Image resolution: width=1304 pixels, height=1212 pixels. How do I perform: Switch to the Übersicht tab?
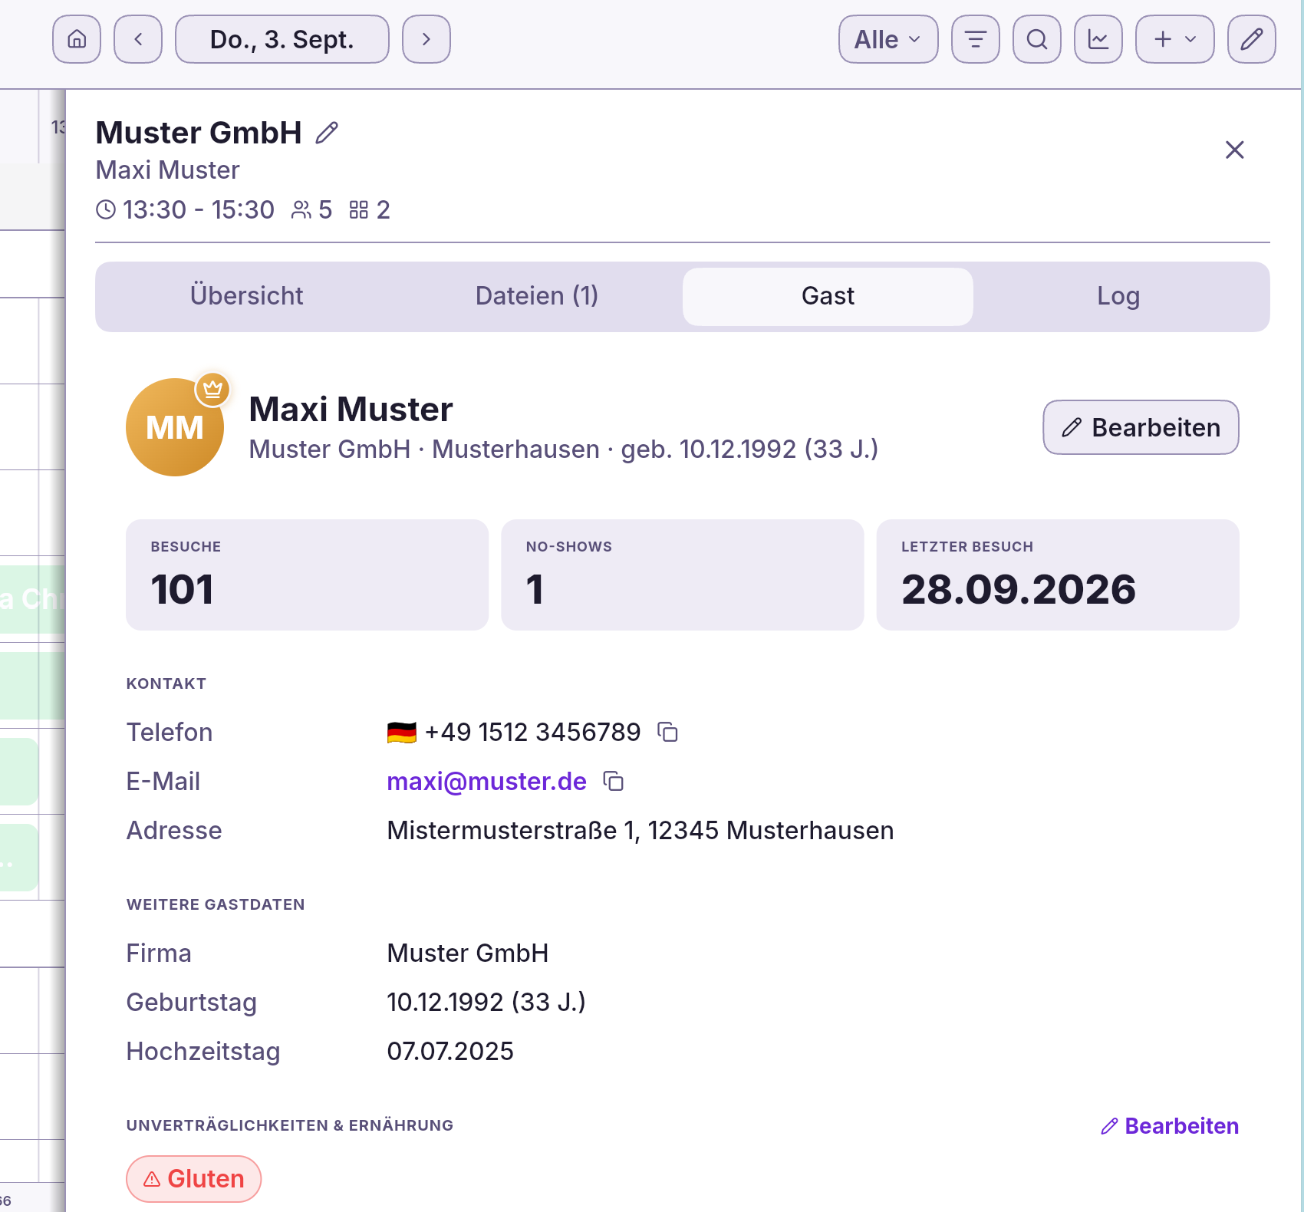coord(246,296)
